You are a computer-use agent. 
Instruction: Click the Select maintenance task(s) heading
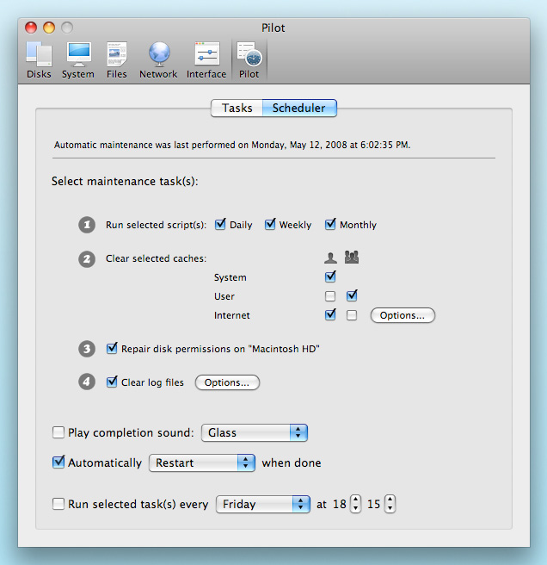click(x=125, y=181)
